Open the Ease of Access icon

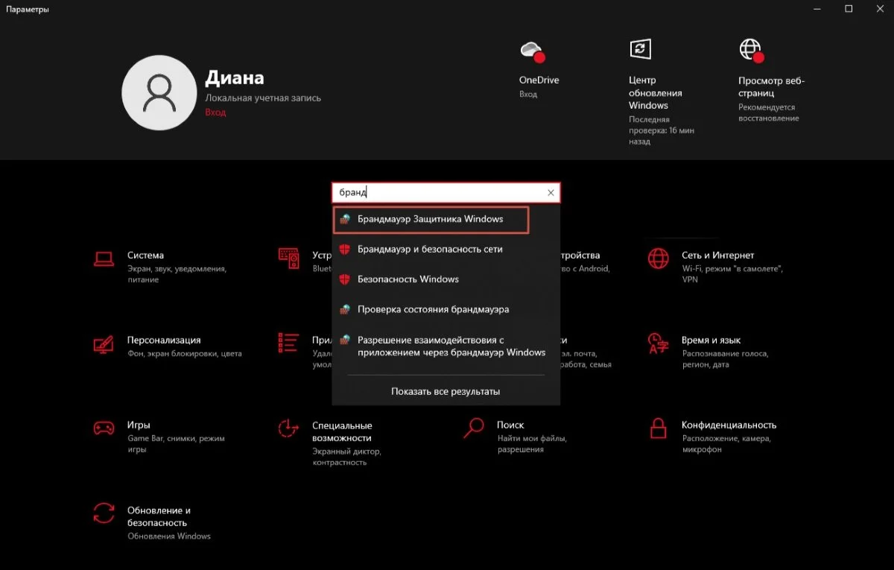288,428
